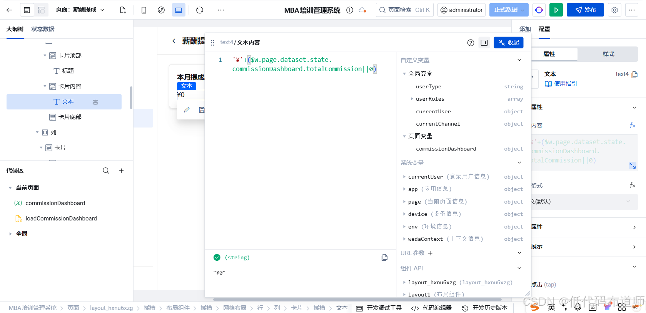Image resolution: width=646 pixels, height=313 pixels.
Task: Collapse the 系统变量 section
Action: (519, 162)
